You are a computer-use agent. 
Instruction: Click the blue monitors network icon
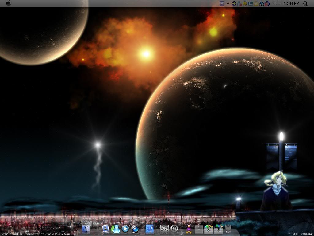click(250, 4)
